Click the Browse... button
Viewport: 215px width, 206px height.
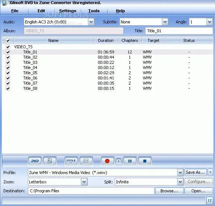[169, 191]
